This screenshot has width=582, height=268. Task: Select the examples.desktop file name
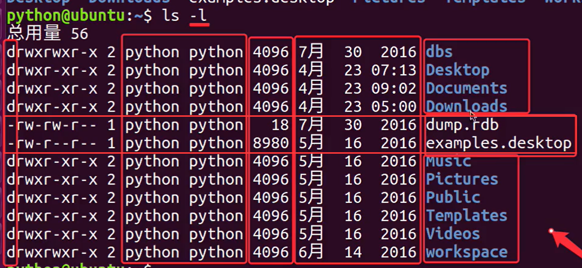click(x=498, y=143)
